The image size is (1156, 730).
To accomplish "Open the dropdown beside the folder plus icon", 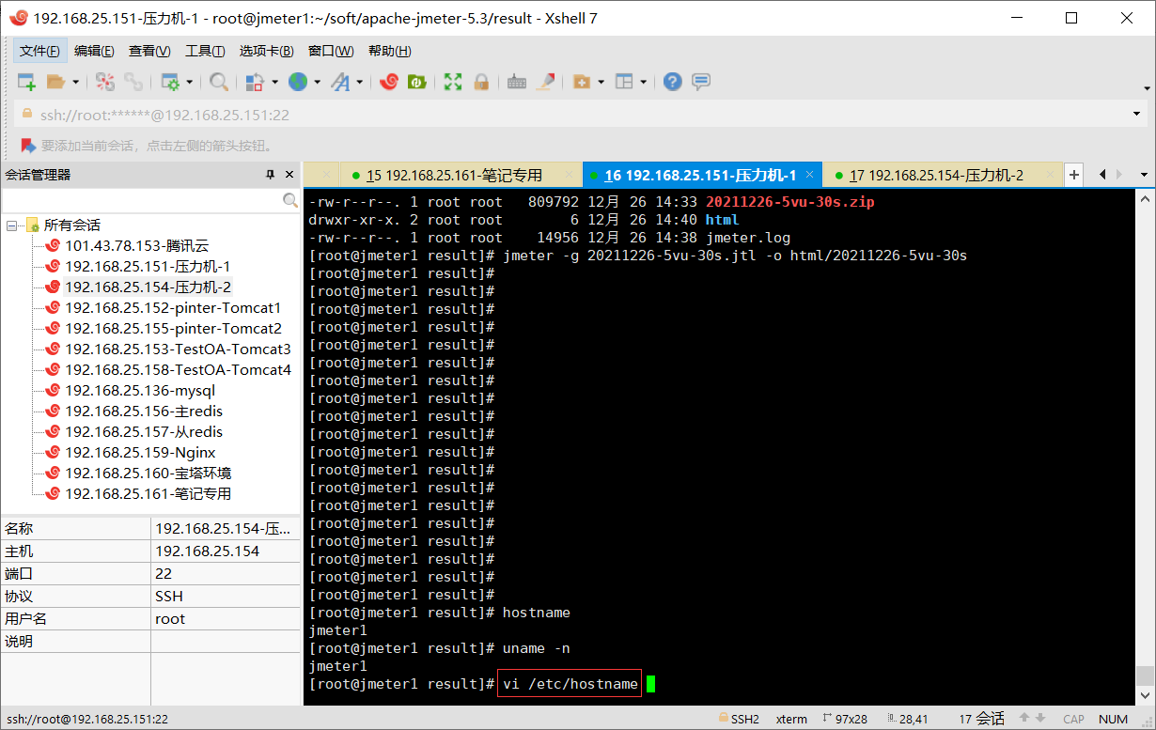I will 601,82.
